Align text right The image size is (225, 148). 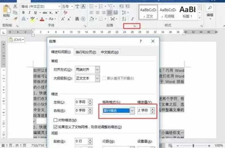tap(103, 13)
